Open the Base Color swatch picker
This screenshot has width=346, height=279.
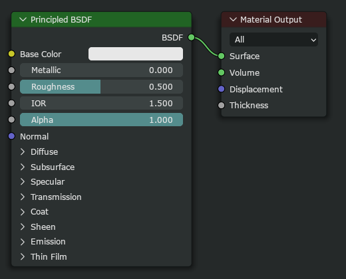[136, 54]
